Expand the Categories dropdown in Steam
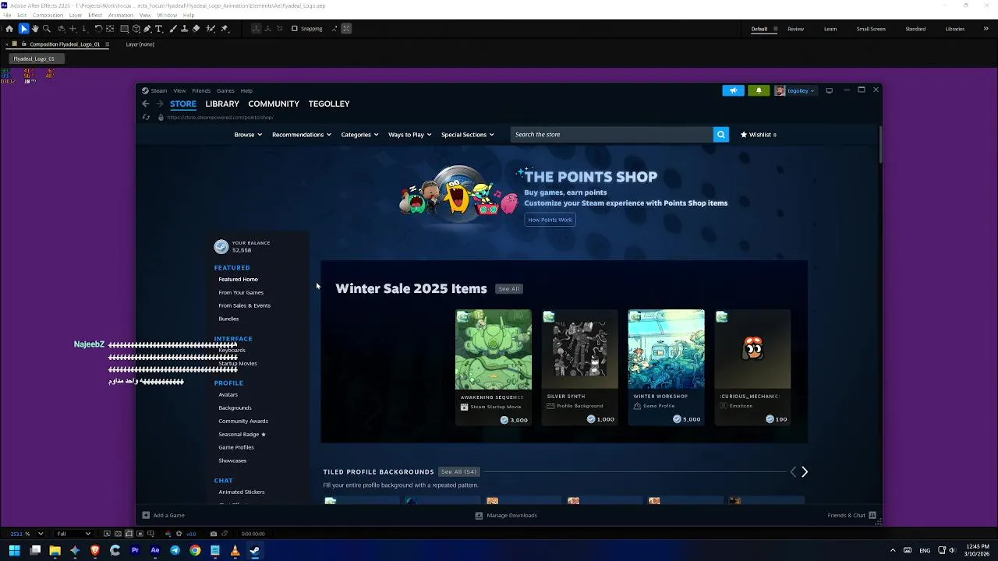Screen dimensions: 998x561 click(359, 135)
